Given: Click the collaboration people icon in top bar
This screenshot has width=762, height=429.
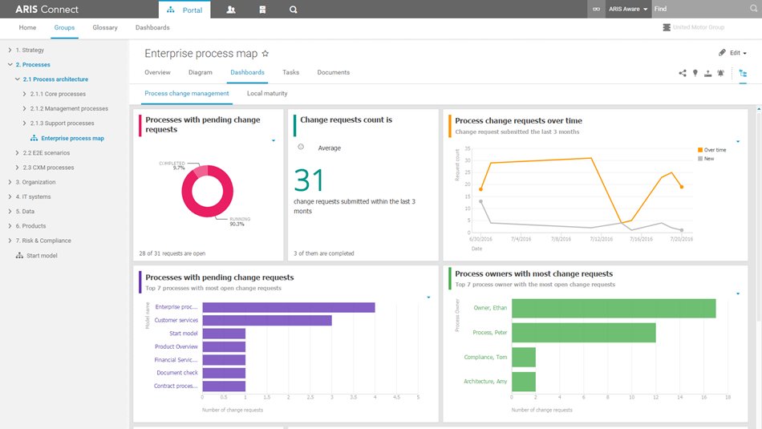Looking at the screenshot, I should click(231, 10).
